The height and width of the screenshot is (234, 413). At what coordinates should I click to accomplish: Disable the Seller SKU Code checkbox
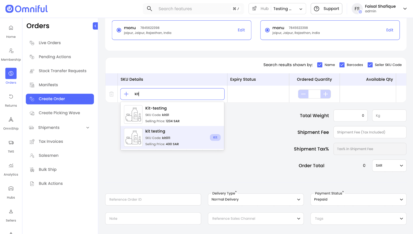pyautogui.click(x=370, y=65)
